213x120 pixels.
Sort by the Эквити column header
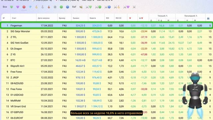93,18
